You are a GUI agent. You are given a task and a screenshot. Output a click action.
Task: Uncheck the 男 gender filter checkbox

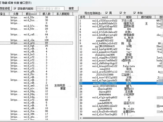coord(107,13)
